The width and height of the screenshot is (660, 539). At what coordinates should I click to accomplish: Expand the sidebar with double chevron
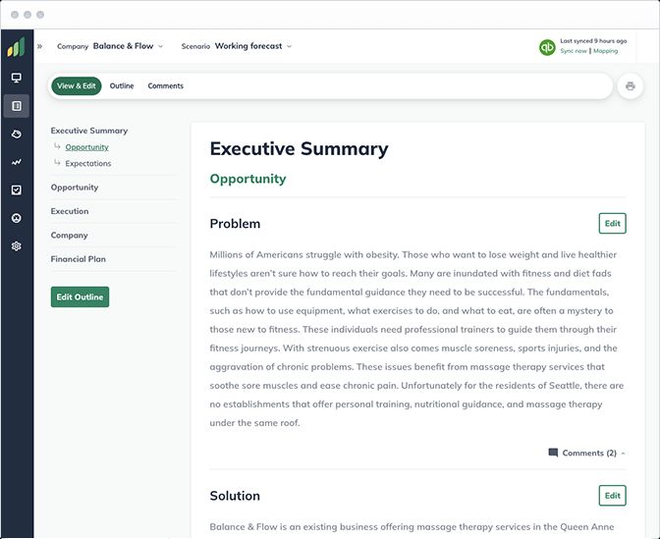pyautogui.click(x=39, y=46)
